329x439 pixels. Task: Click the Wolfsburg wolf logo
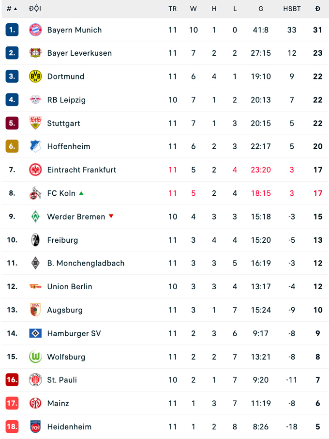tap(35, 357)
